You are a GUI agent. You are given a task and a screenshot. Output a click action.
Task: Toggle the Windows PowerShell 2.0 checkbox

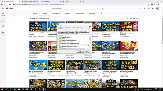(x=60, y=42)
